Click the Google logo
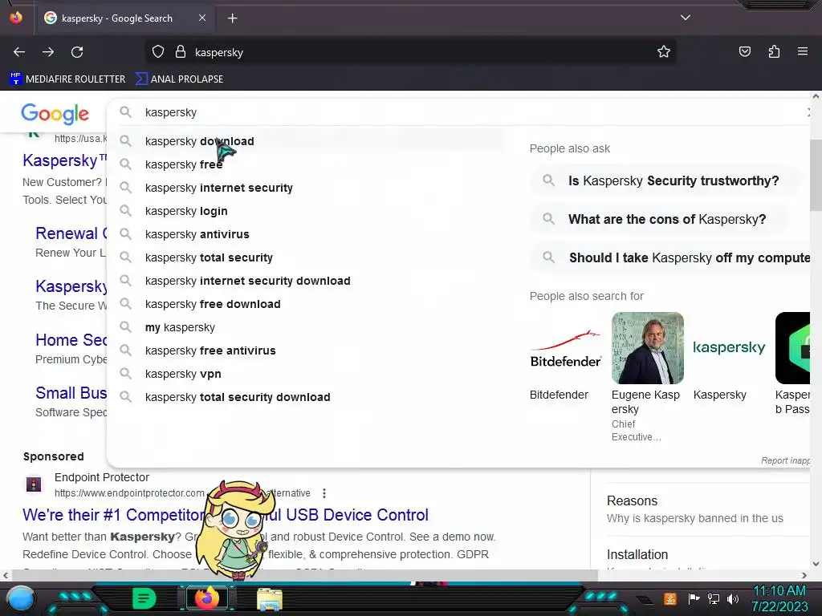 click(x=55, y=113)
